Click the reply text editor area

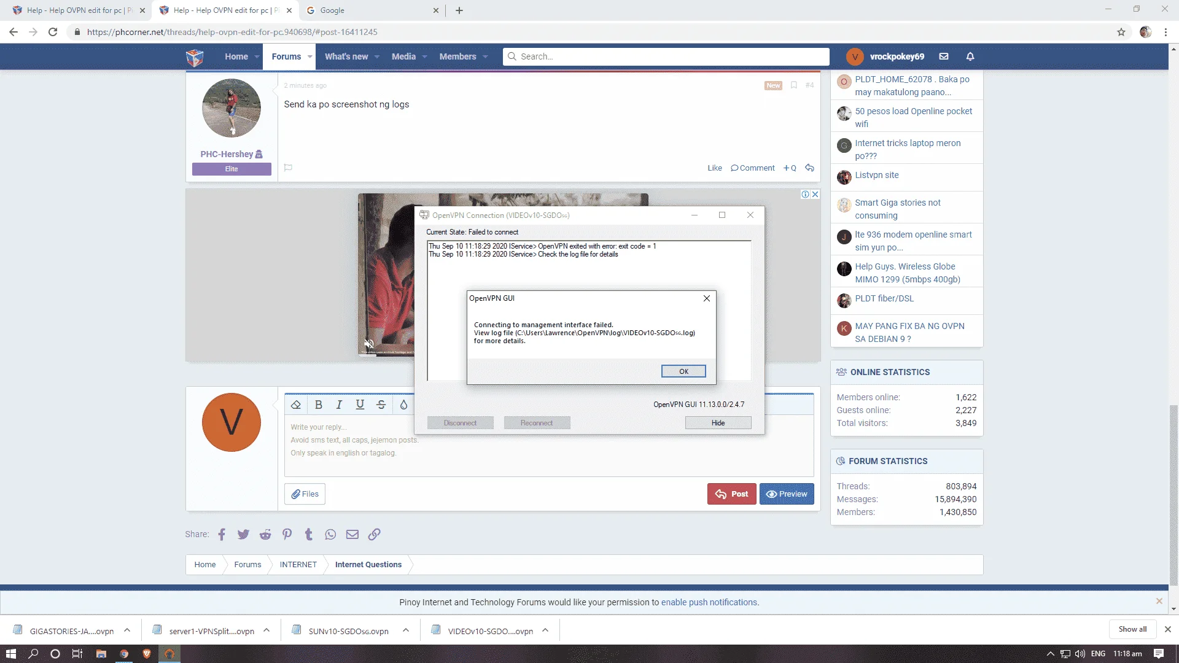point(548,446)
